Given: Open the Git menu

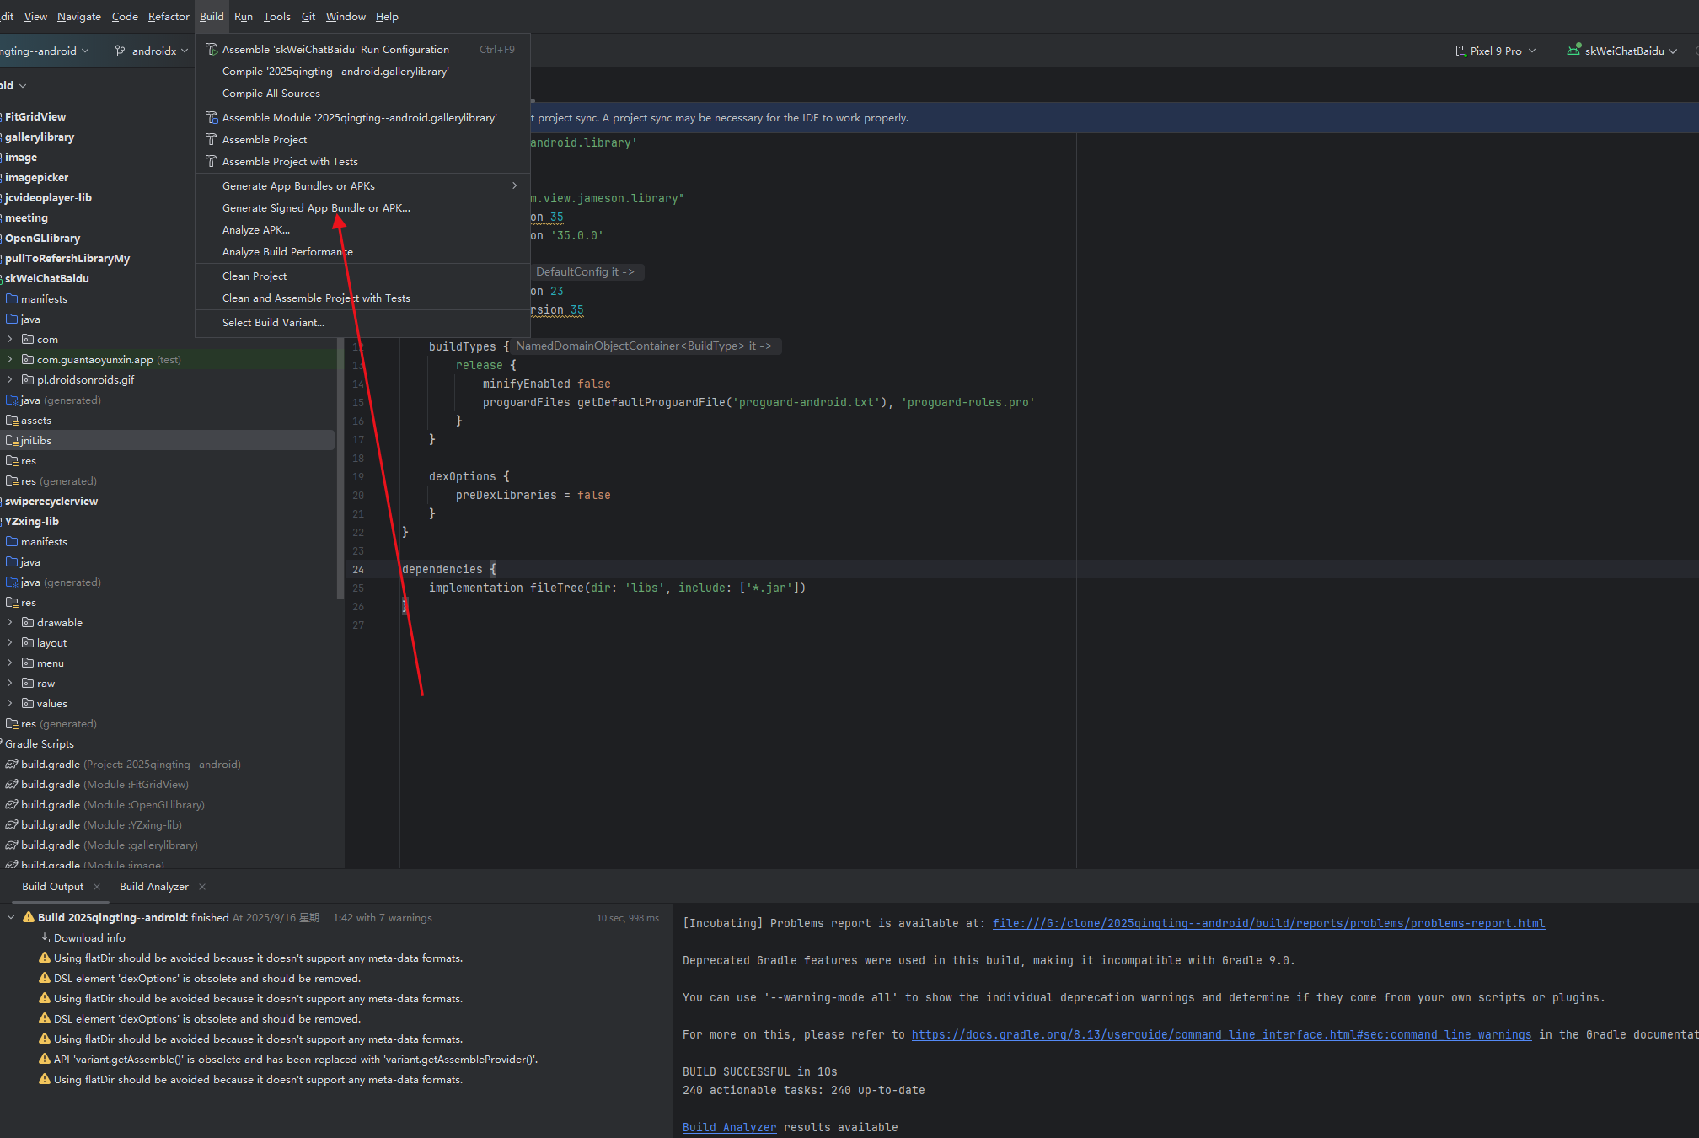Looking at the screenshot, I should click(308, 16).
